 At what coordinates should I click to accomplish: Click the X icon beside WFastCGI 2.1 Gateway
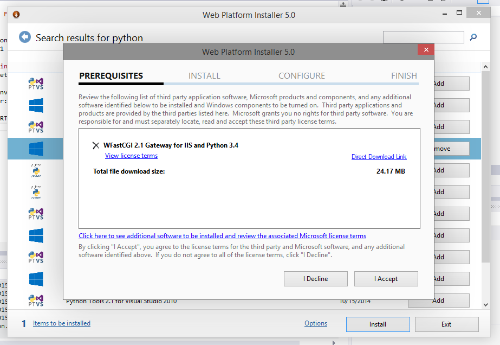96,146
